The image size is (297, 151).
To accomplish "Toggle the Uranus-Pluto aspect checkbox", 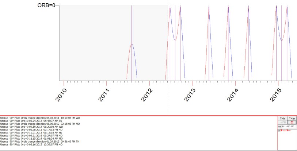I will [279, 130].
